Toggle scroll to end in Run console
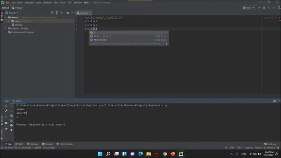281x158 pixels. (11, 121)
